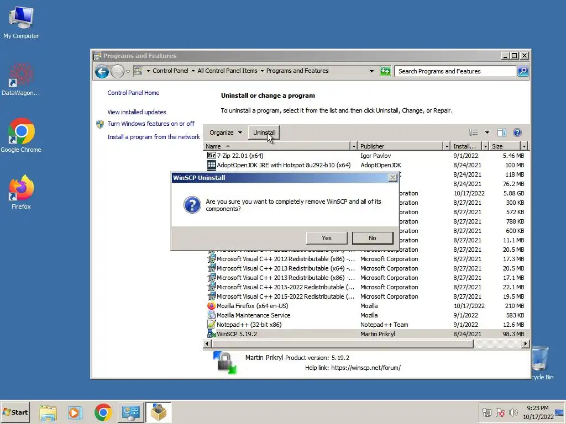Open the Organize dropdown menu
The height and width of the screenshot is (424, 566).
226,132
